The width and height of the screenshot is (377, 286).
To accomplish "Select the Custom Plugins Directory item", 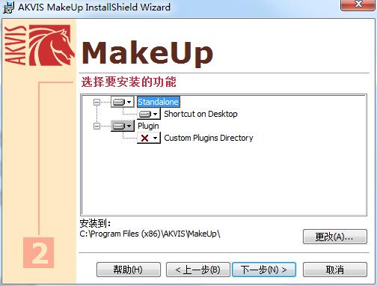I will [209, 138].
